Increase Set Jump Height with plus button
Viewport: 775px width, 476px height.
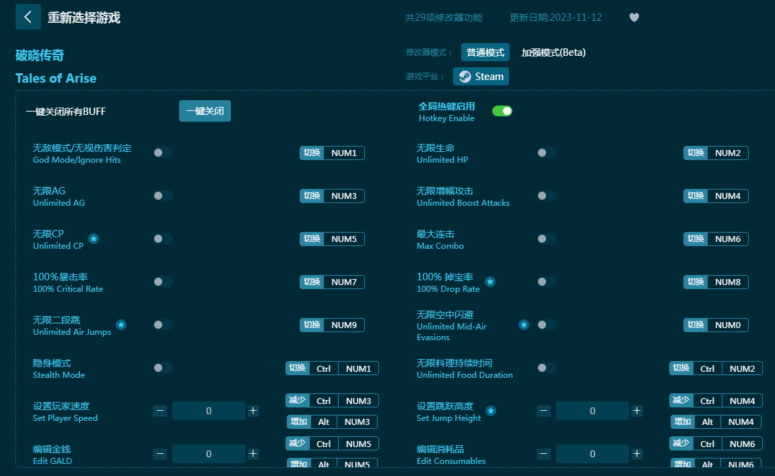tap(637, 411)
